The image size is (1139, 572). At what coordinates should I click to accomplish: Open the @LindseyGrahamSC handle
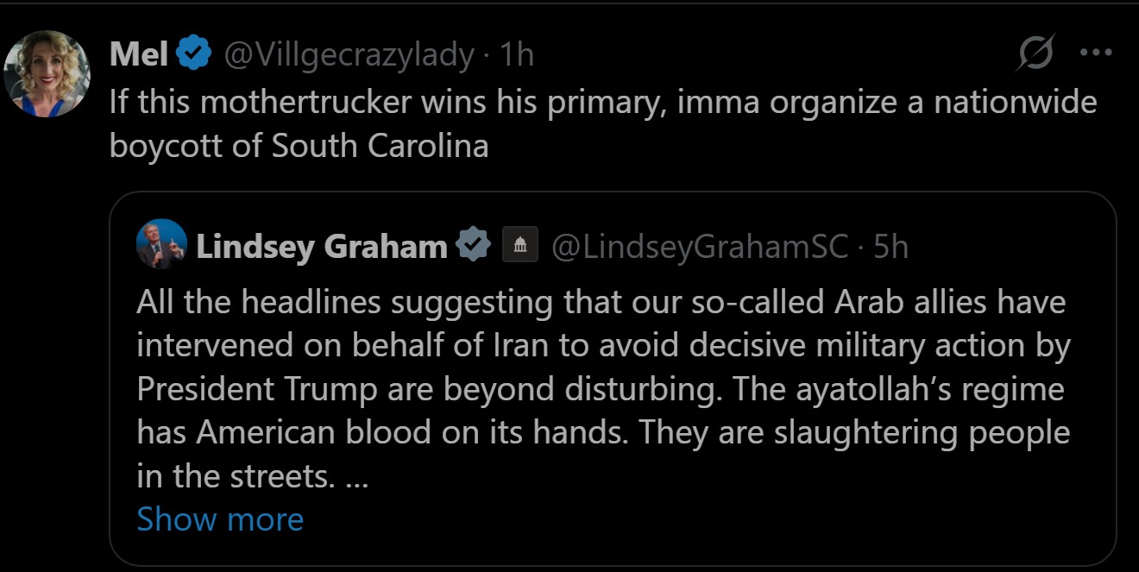point(700,247)
